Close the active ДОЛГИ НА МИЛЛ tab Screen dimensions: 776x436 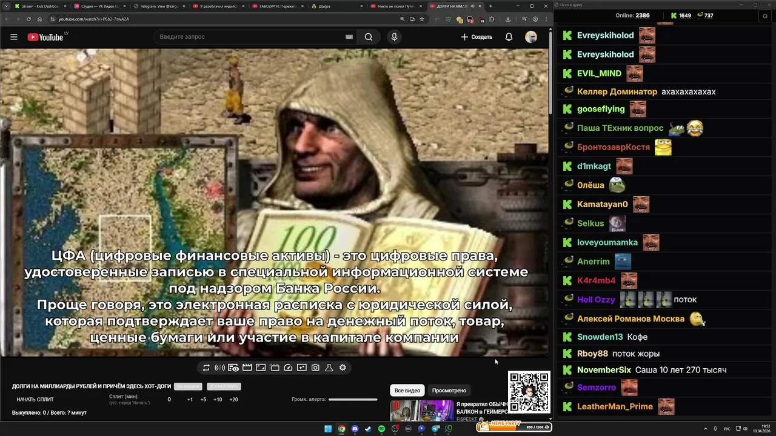coord(480,6)
